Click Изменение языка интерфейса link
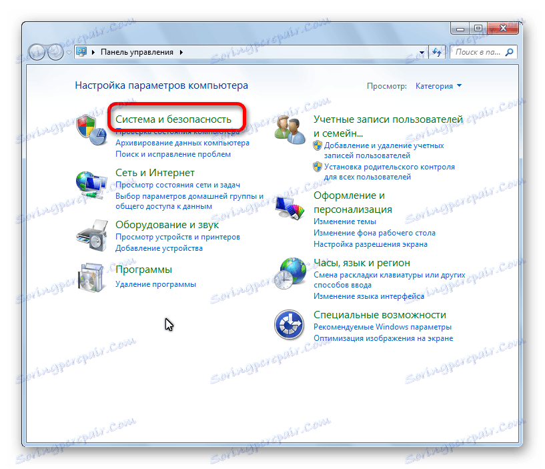 (369, 296)
